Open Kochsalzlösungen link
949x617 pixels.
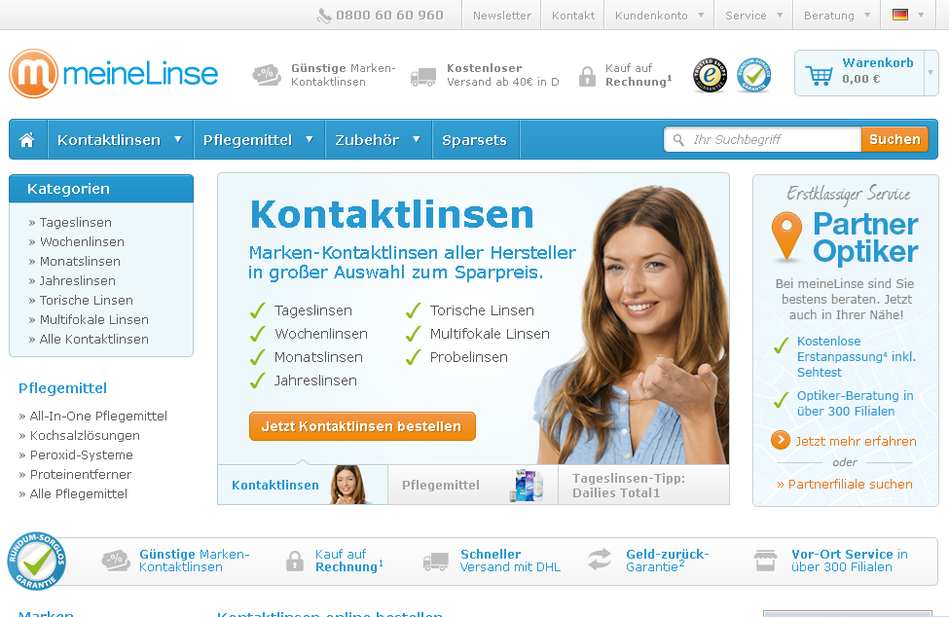click(85, 435)
